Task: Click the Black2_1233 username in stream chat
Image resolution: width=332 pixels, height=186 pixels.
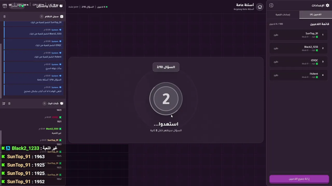Action: point(52,129)
